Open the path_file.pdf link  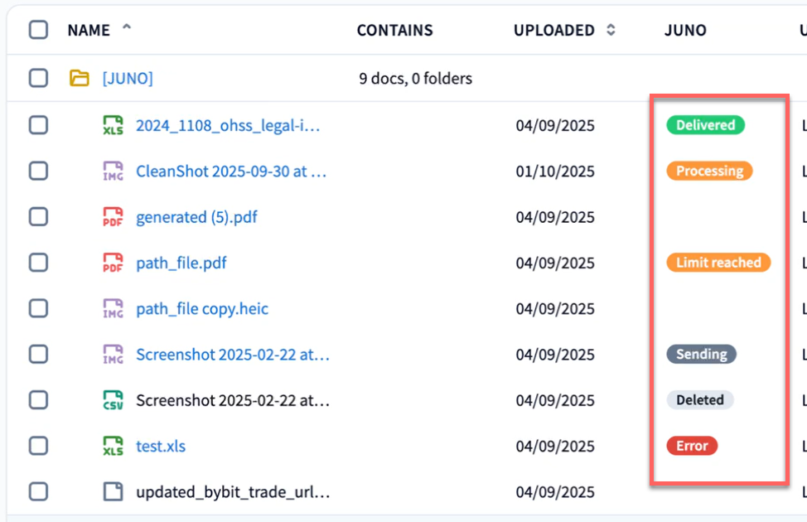181,263
